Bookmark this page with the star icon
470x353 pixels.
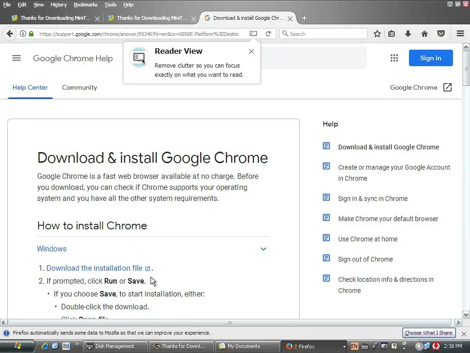tap(377, 34)
